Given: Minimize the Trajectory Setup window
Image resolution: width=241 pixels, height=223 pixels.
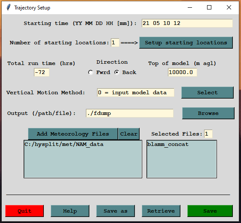Looking at the screenshot, I should tap(190, 7).
